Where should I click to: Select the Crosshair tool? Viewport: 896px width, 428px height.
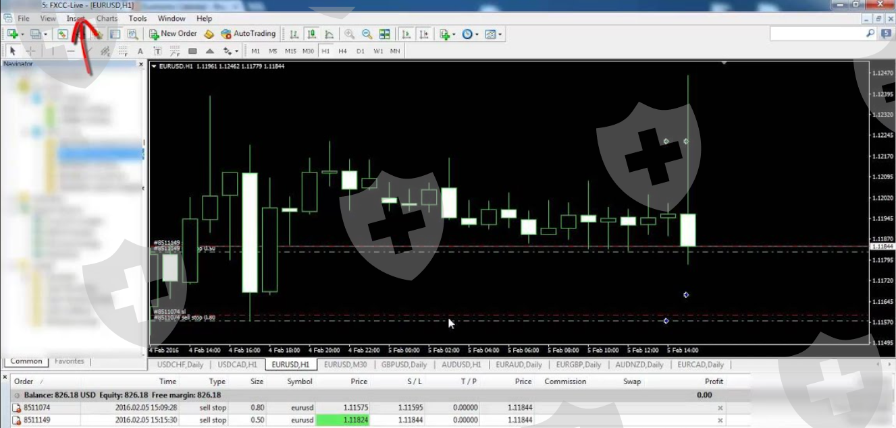point(30,51)
